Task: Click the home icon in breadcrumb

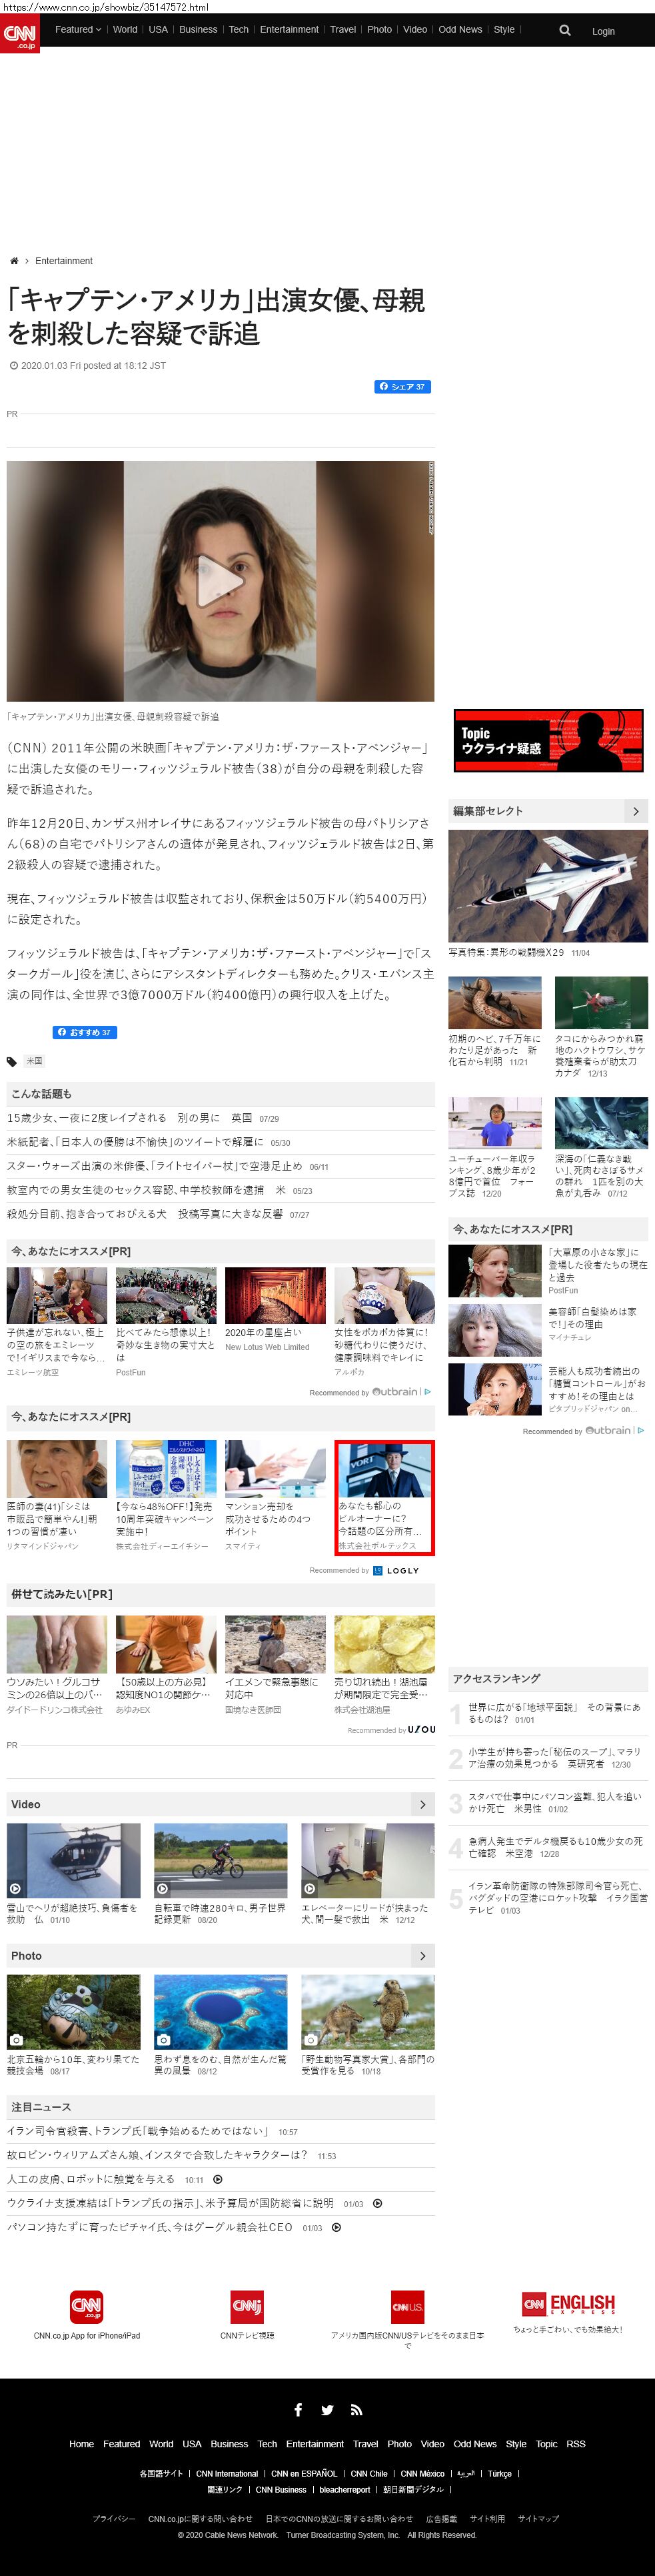Action: click(x=14, y=261)
